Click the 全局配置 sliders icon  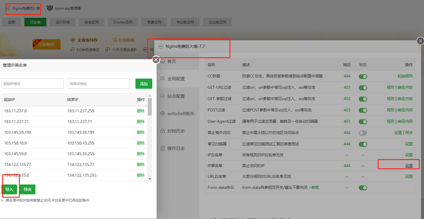pyautogui.click(x=162, y=79)
